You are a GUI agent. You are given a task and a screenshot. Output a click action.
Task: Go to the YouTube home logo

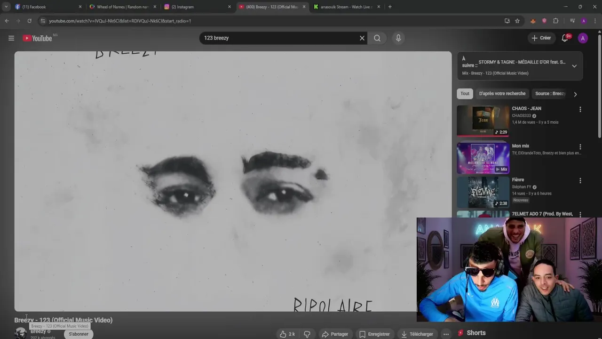click(x=38, y=38)
